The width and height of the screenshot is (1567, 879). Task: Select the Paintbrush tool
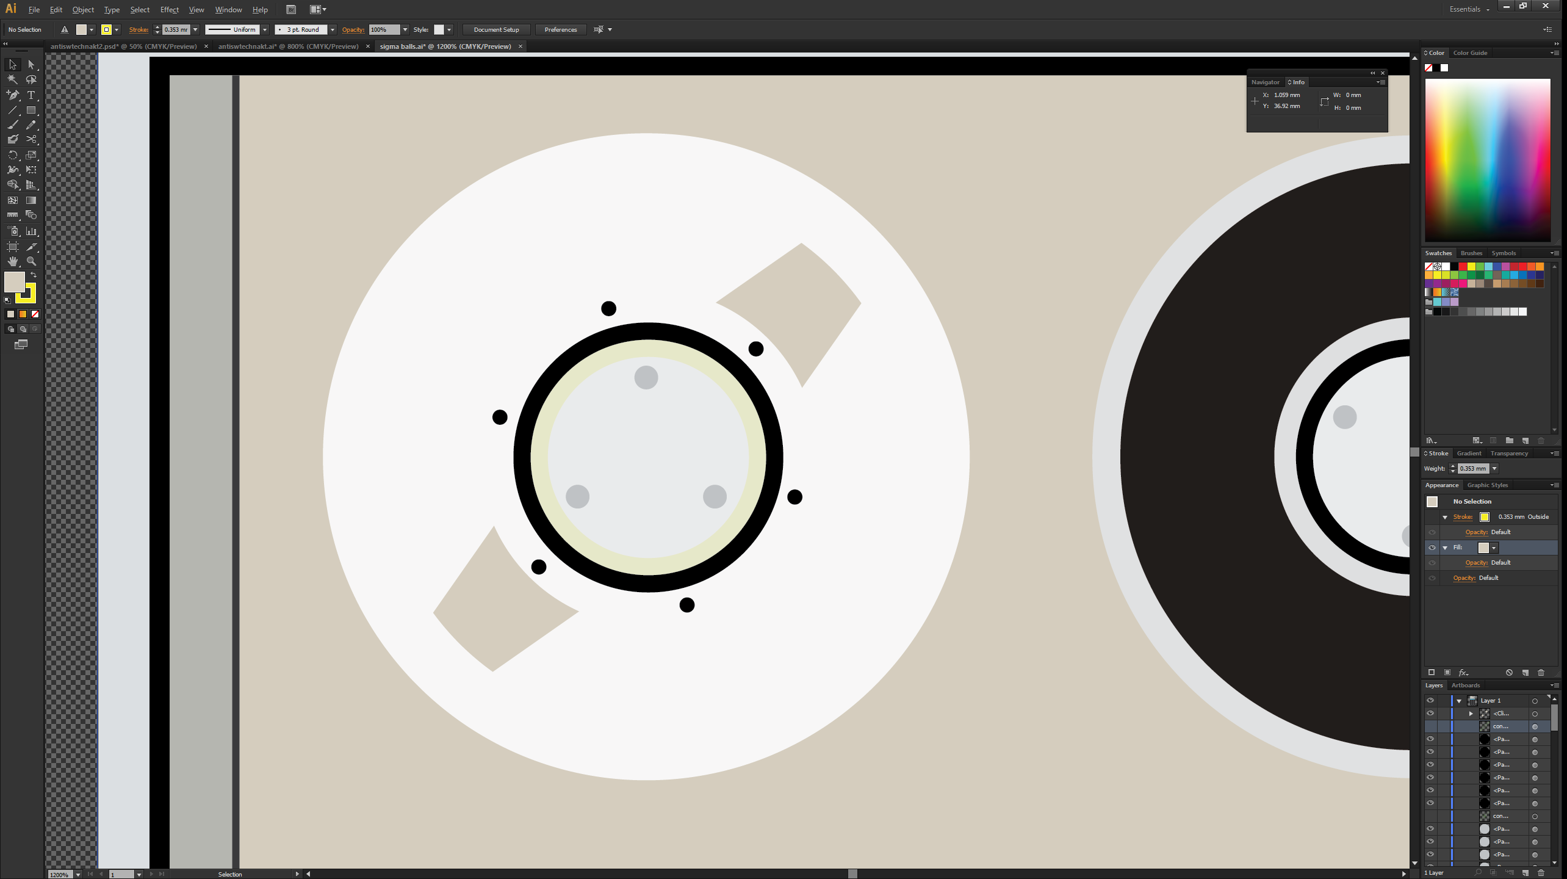click(x=12, y=125)
